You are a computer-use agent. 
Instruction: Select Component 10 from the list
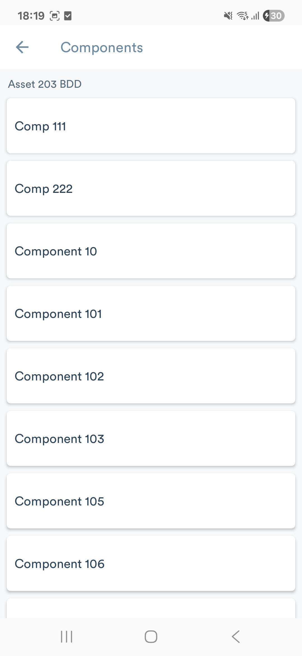tap(151, 251)
